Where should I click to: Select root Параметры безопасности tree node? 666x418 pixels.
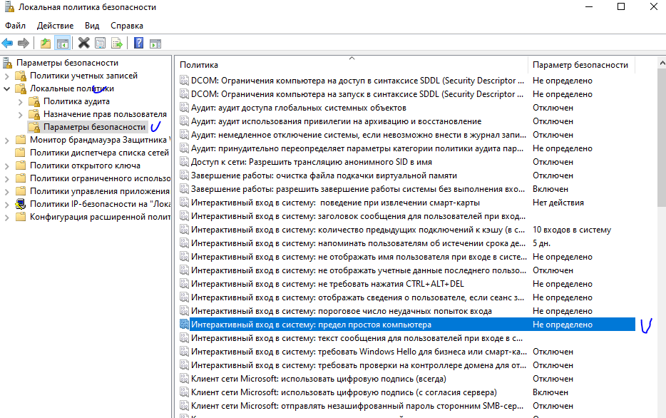click(x=67, y=63)
